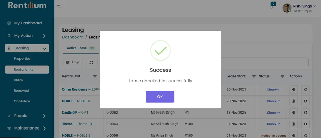321x138 pixels.
Task: Toggle the hamburger sidebar menu icon
Action: pyautogui.click(x=59, y=6)
